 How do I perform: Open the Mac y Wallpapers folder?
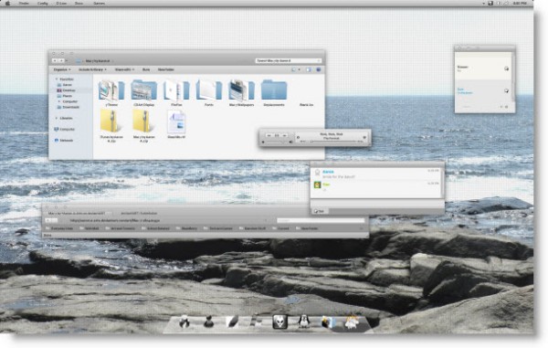pos(241,92)
